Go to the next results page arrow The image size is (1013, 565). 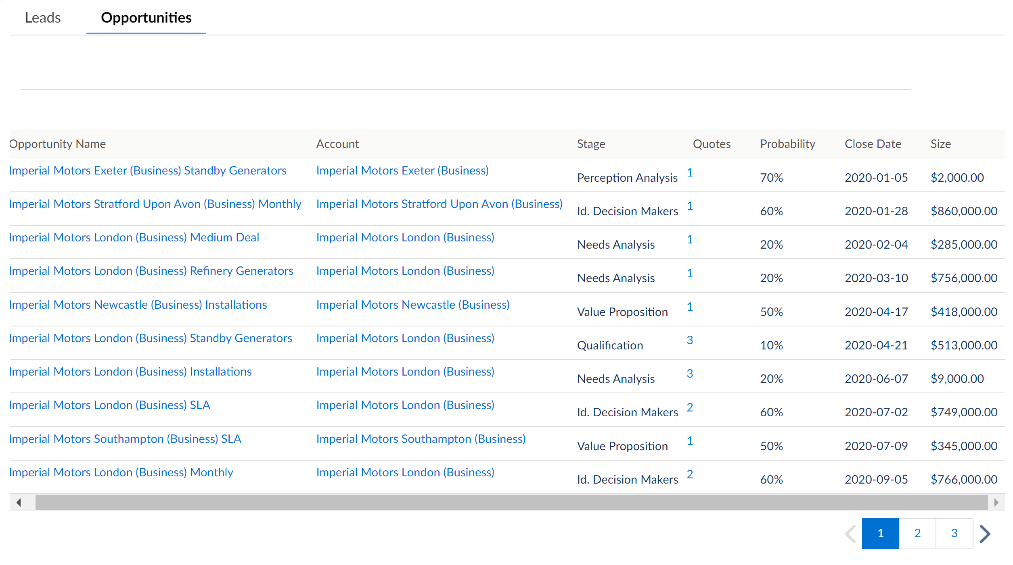tap(985, 534)
